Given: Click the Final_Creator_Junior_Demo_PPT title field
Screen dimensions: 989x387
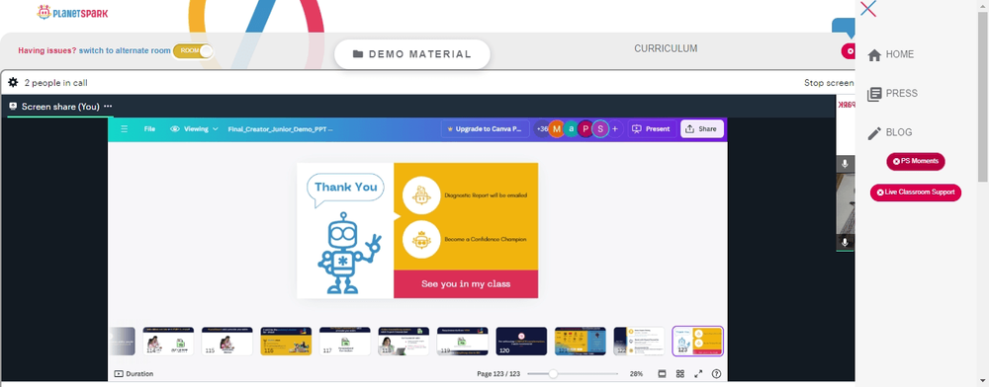Looking at the screenshot, I should (x=281, y=129).
